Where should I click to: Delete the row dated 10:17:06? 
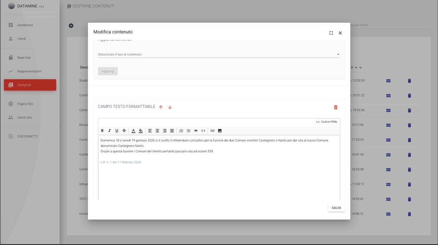(409, 125)
